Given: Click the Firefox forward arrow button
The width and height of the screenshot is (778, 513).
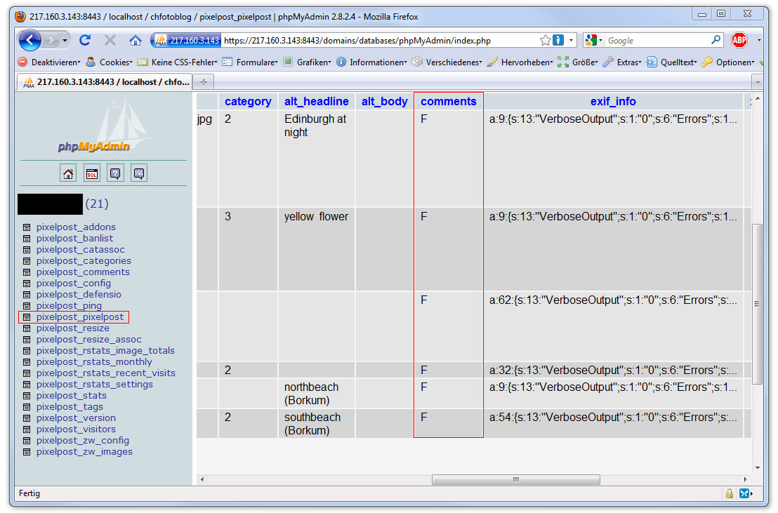Looking at the screenshot, I should pos(51,40).
